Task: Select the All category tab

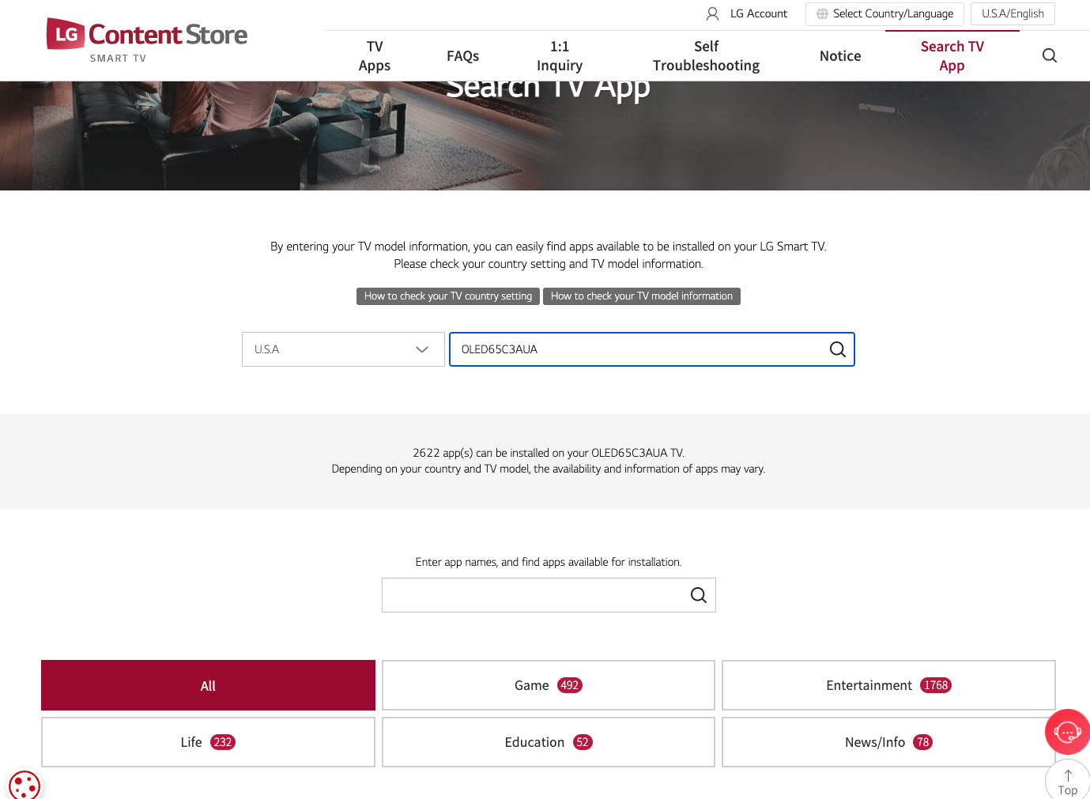Action: [x=208, y=685]
